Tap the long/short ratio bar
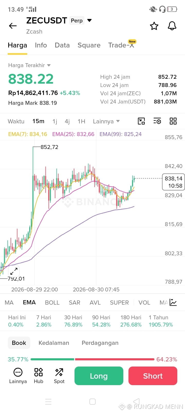This screenshot has height=413, width=185. [x=92, y=359]
